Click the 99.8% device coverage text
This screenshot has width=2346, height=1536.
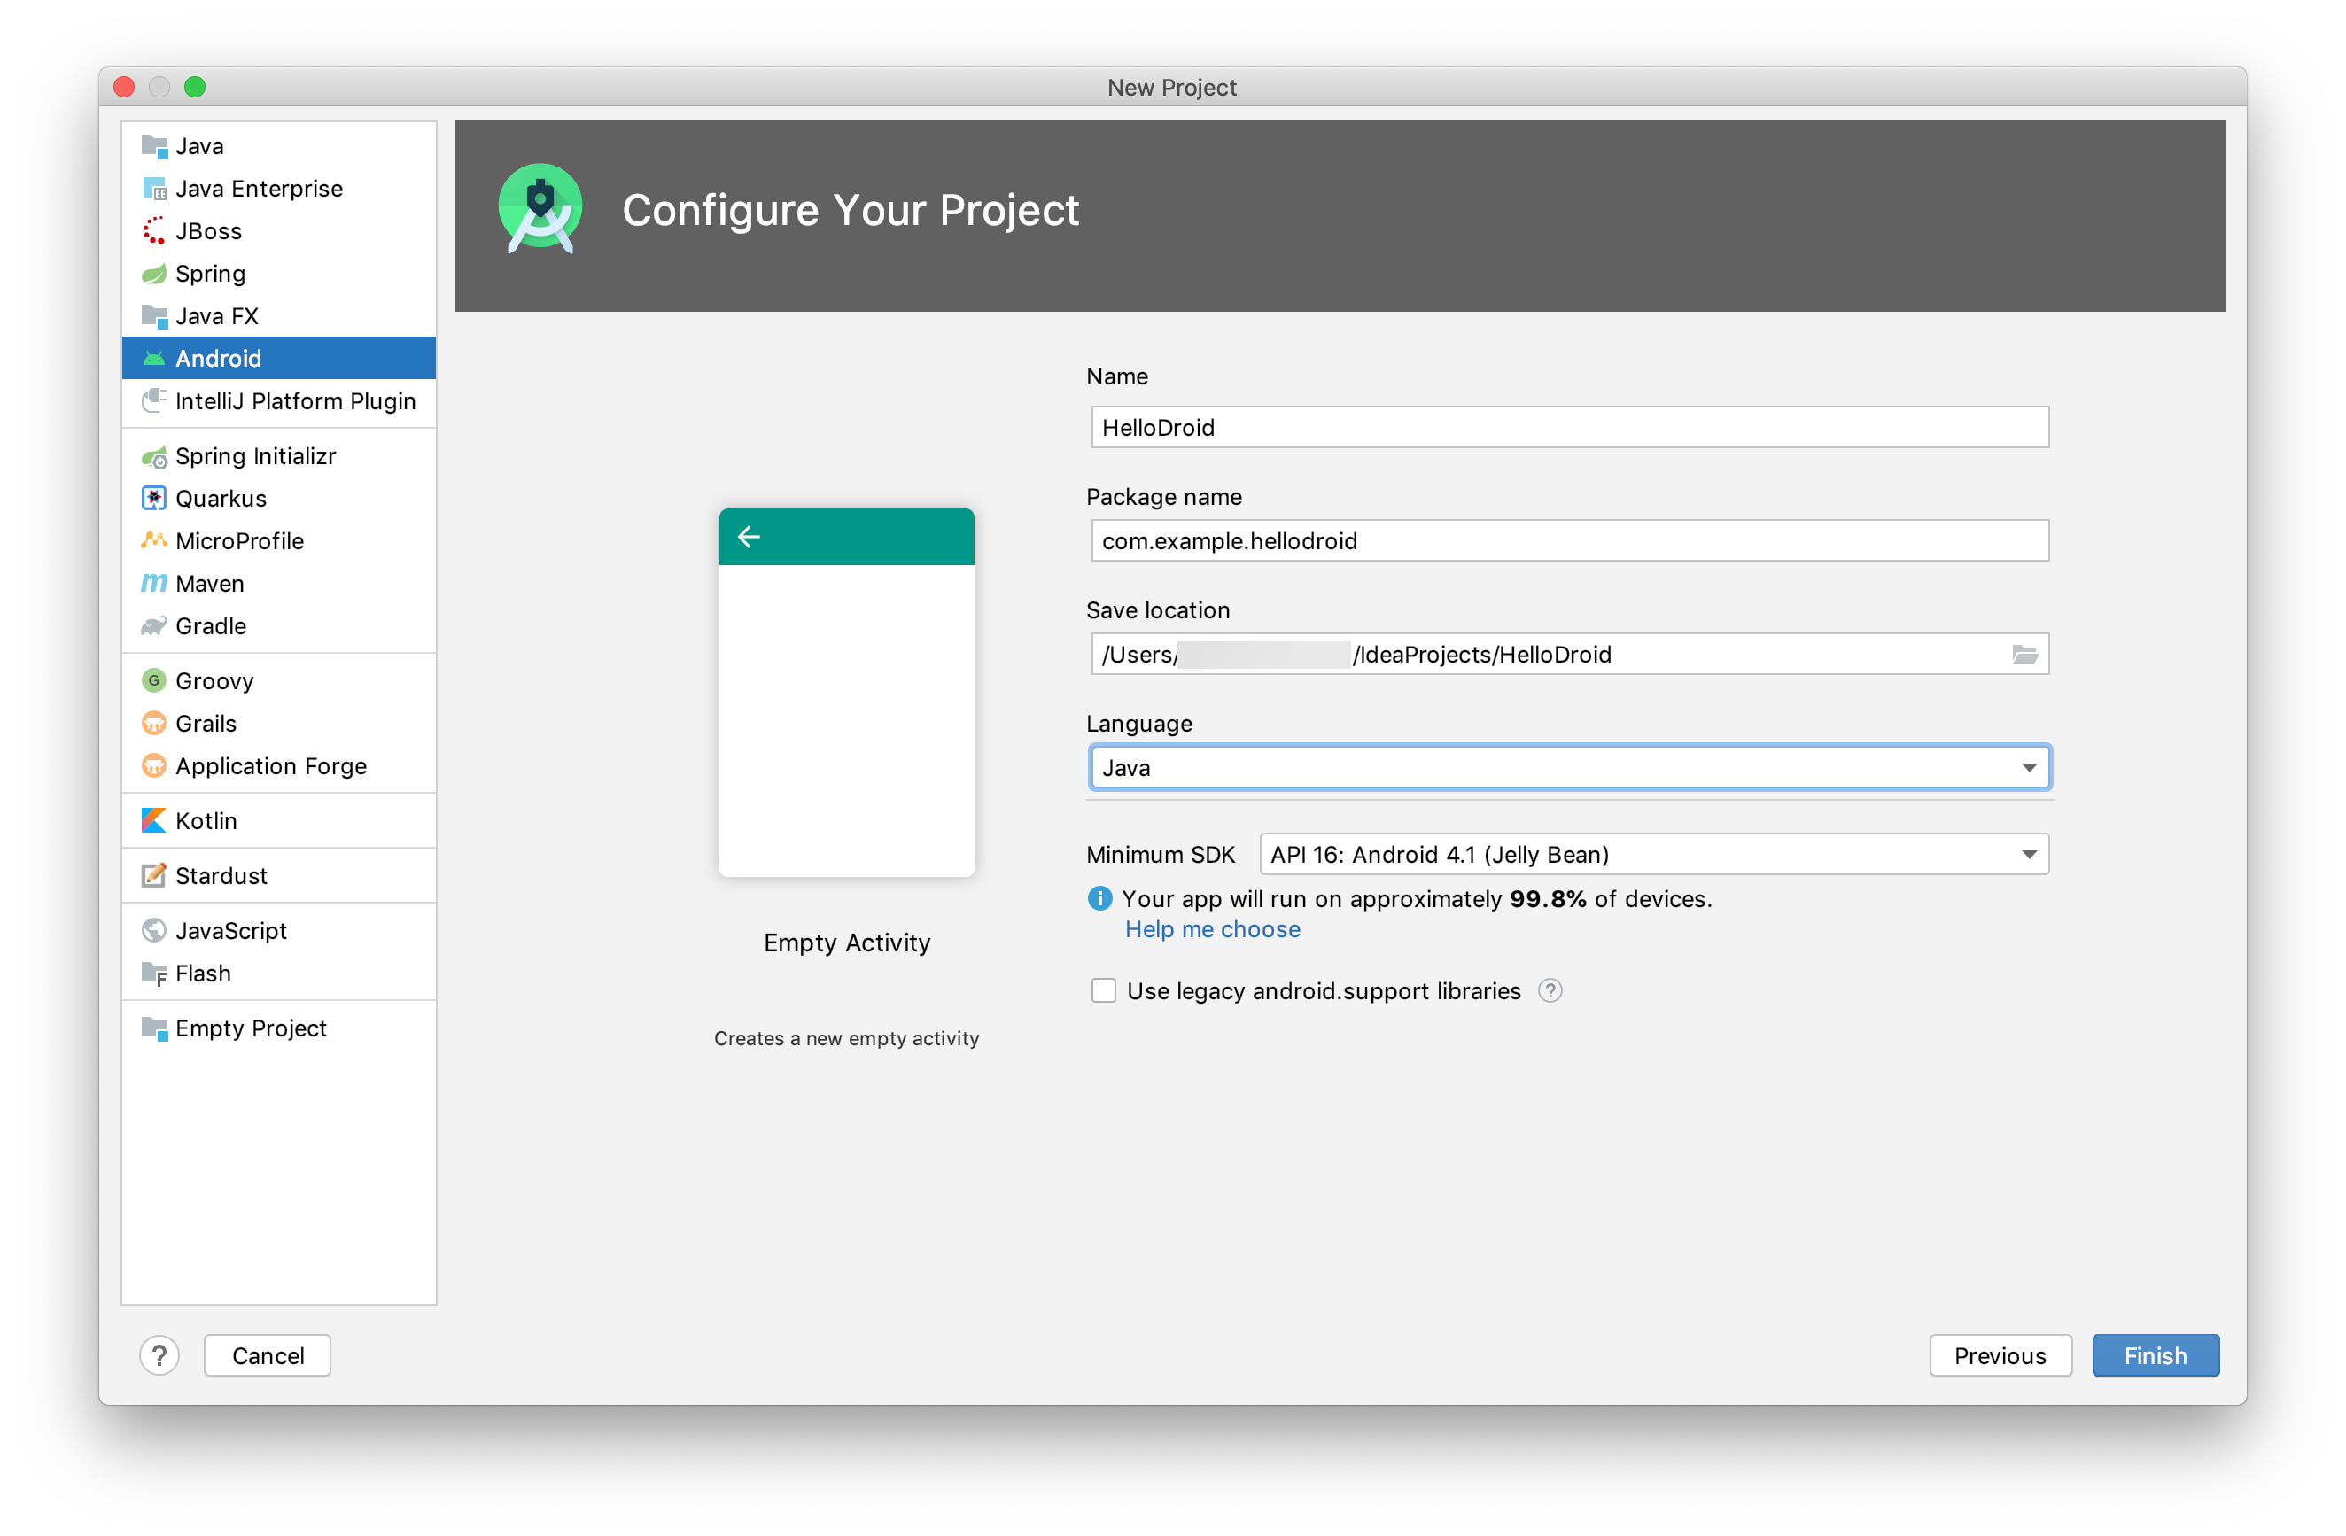pos(1548,898)
